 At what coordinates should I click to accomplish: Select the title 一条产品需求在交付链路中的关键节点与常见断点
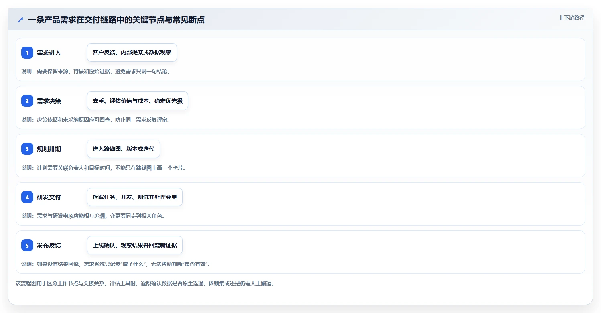click(116, 20)
